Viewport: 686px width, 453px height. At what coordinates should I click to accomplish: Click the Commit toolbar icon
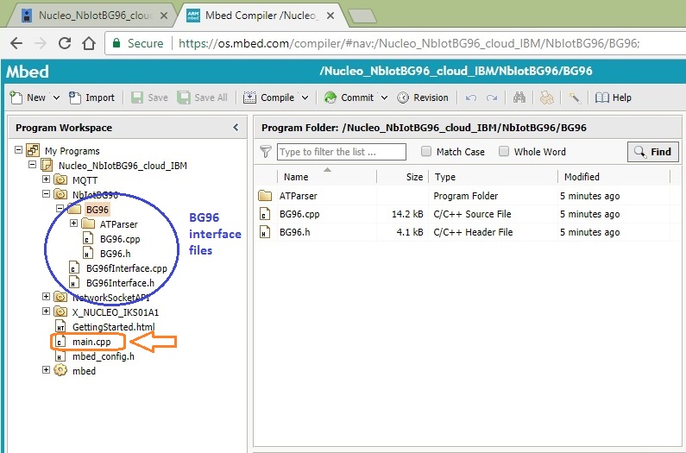(330, 98)
